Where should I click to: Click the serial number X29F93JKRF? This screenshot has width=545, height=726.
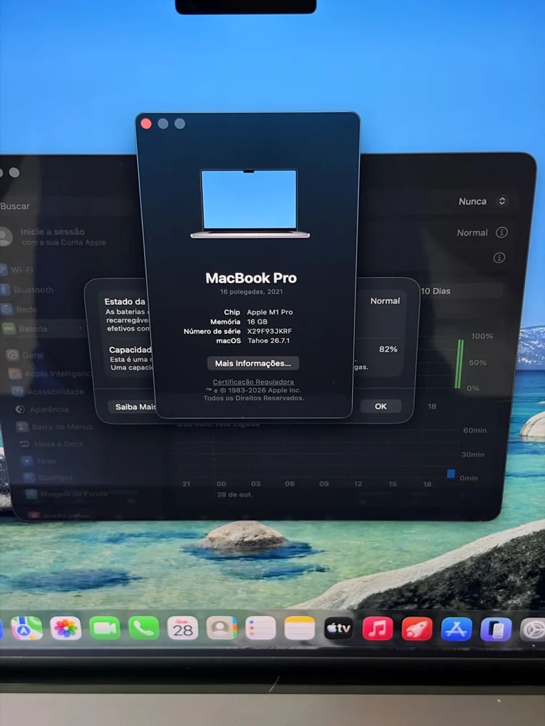click(x=269, y=331)
